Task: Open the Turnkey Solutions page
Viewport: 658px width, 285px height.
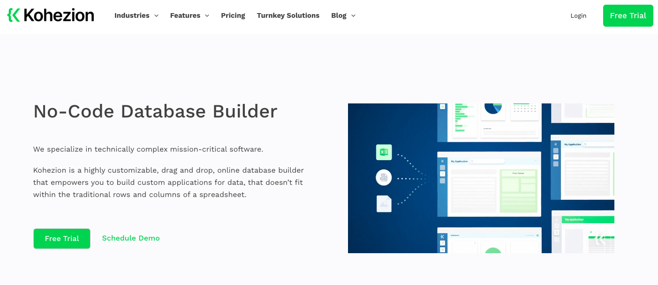Action: pyautogui.click(x=288, y=15)
